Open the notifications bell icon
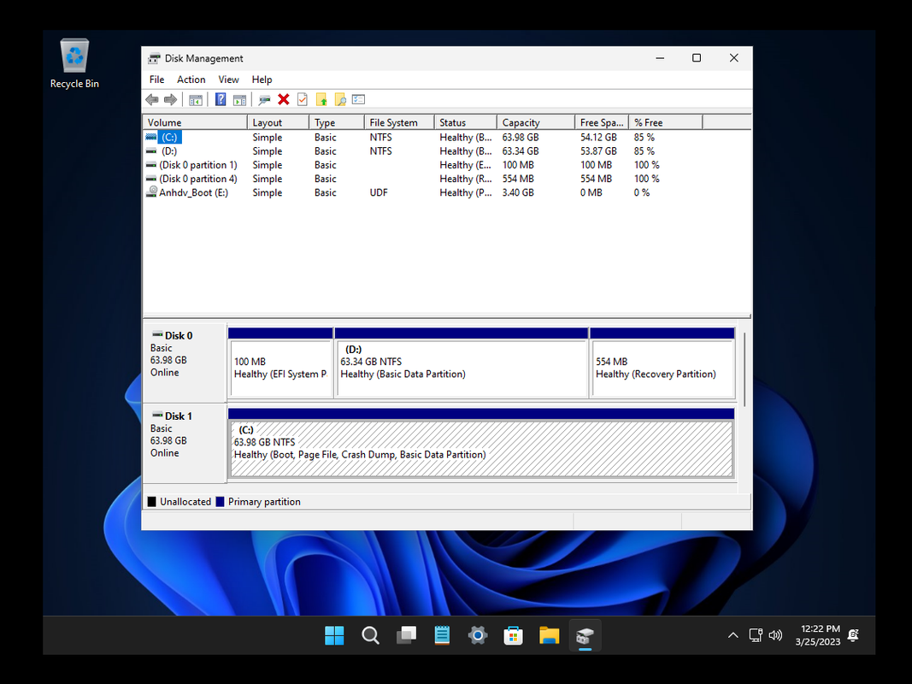 (x=853, y=636)
